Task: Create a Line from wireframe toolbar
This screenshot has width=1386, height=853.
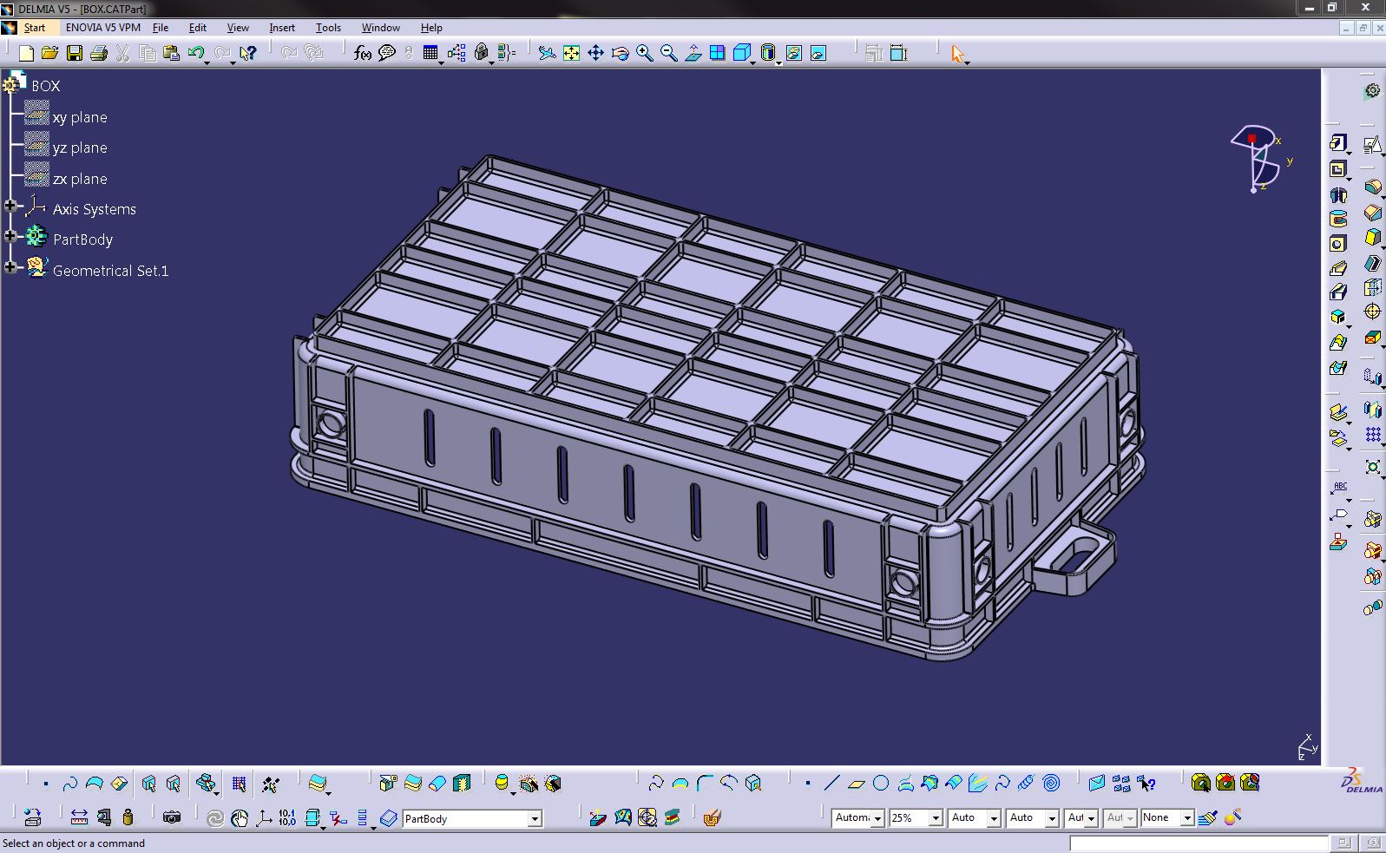Action: click(x=831, y=784)
